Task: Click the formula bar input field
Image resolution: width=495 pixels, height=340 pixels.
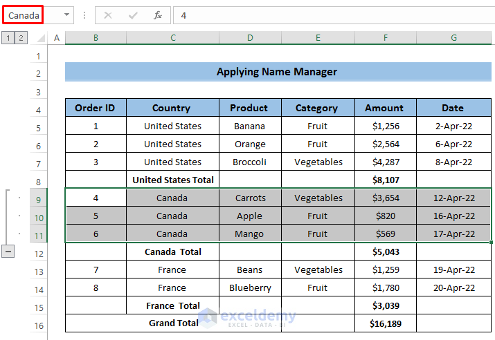Action: 332,15
